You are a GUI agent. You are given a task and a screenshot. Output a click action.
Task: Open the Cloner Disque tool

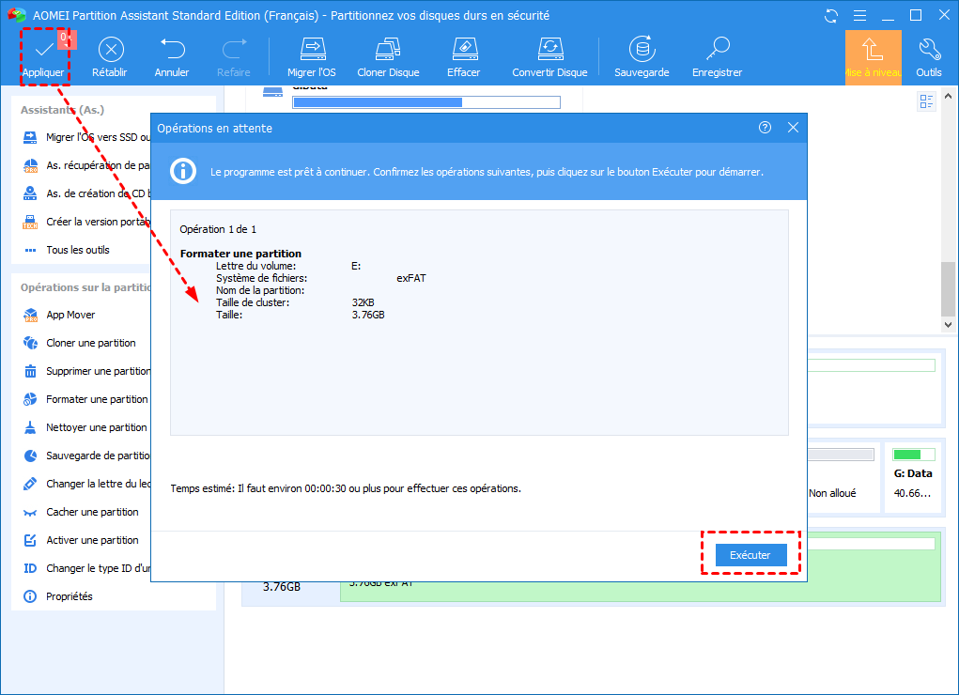[x=388, y=49]
